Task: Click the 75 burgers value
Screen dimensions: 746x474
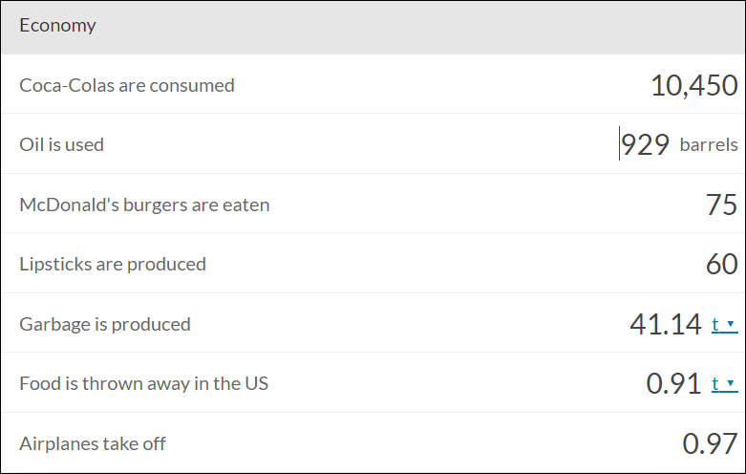Action: click(722, 205)
